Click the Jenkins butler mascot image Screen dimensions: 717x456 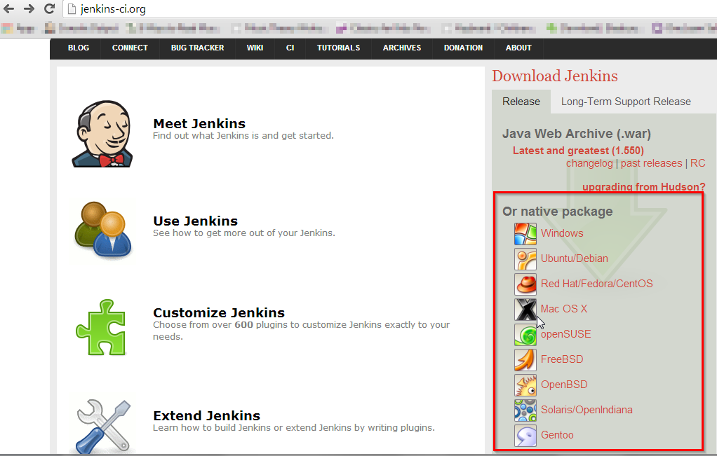(102, 134)
